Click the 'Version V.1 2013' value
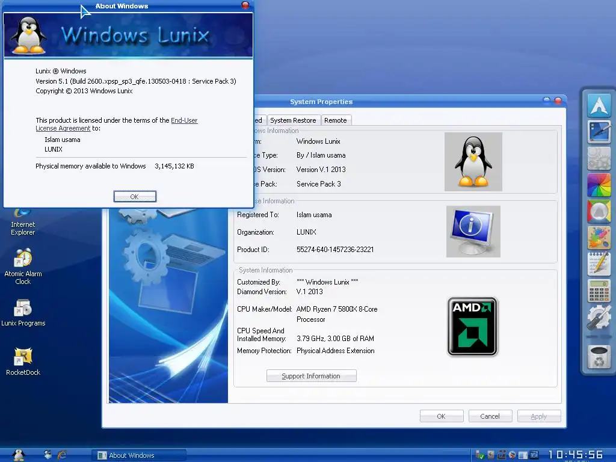Screen dimensions: 616x462 point(321,170)
